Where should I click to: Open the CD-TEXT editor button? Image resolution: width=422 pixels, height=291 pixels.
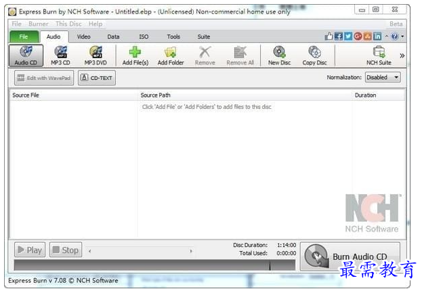click(x=97, y=78)
